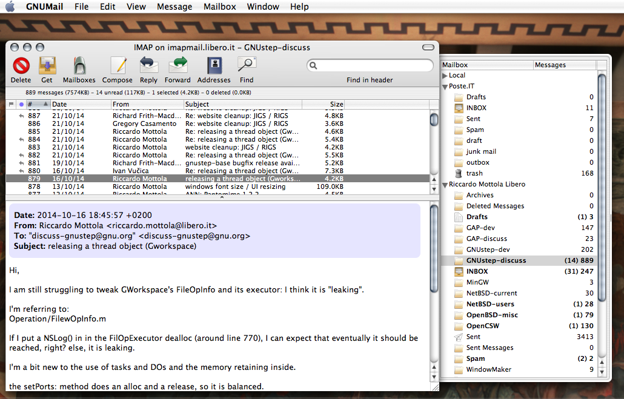Sort messages by From column
Image resolution: width=624 pixels, height=399 pixels.
[x=147, y=104]
